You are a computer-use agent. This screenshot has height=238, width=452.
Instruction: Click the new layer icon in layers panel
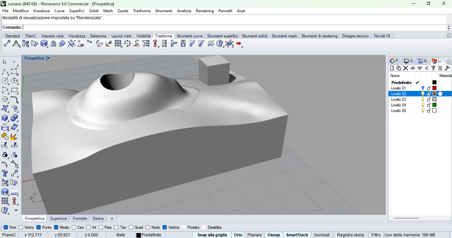392,68
